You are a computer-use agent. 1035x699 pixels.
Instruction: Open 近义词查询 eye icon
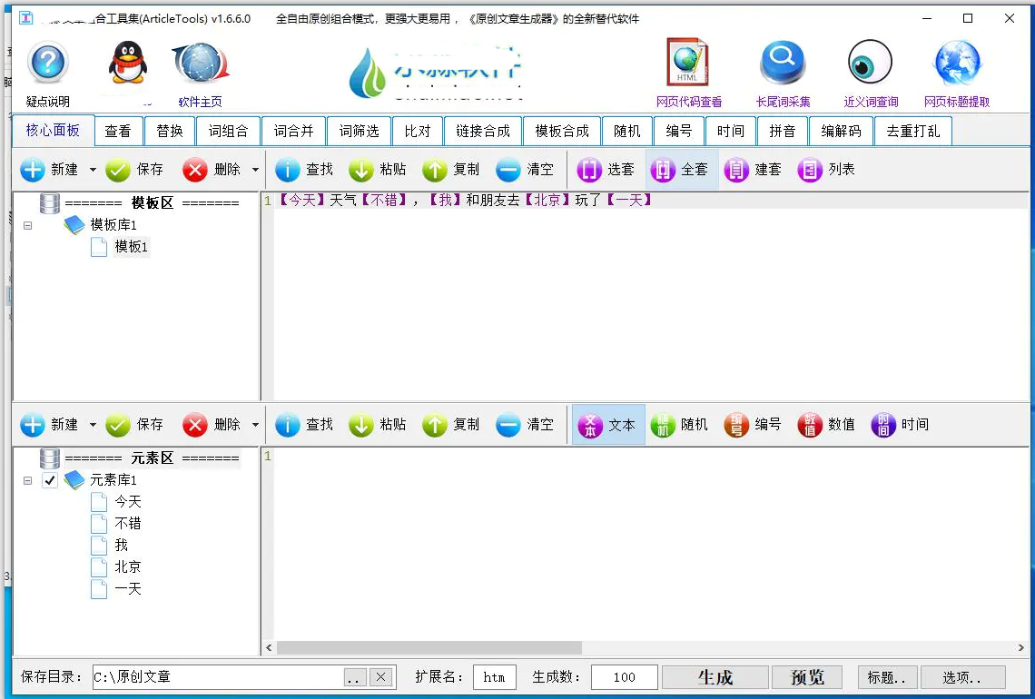click(870, 64)
